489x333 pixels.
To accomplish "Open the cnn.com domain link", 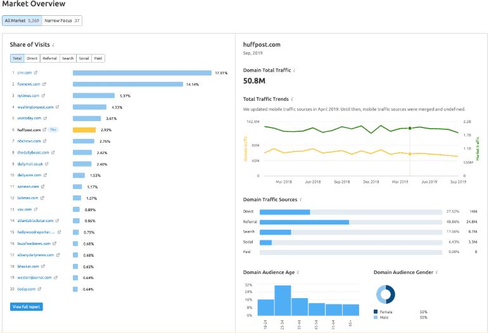I will point(25,72).
